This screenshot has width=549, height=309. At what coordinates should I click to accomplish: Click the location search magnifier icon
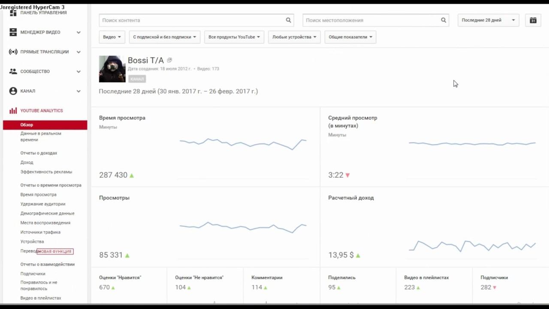point(443,20)
